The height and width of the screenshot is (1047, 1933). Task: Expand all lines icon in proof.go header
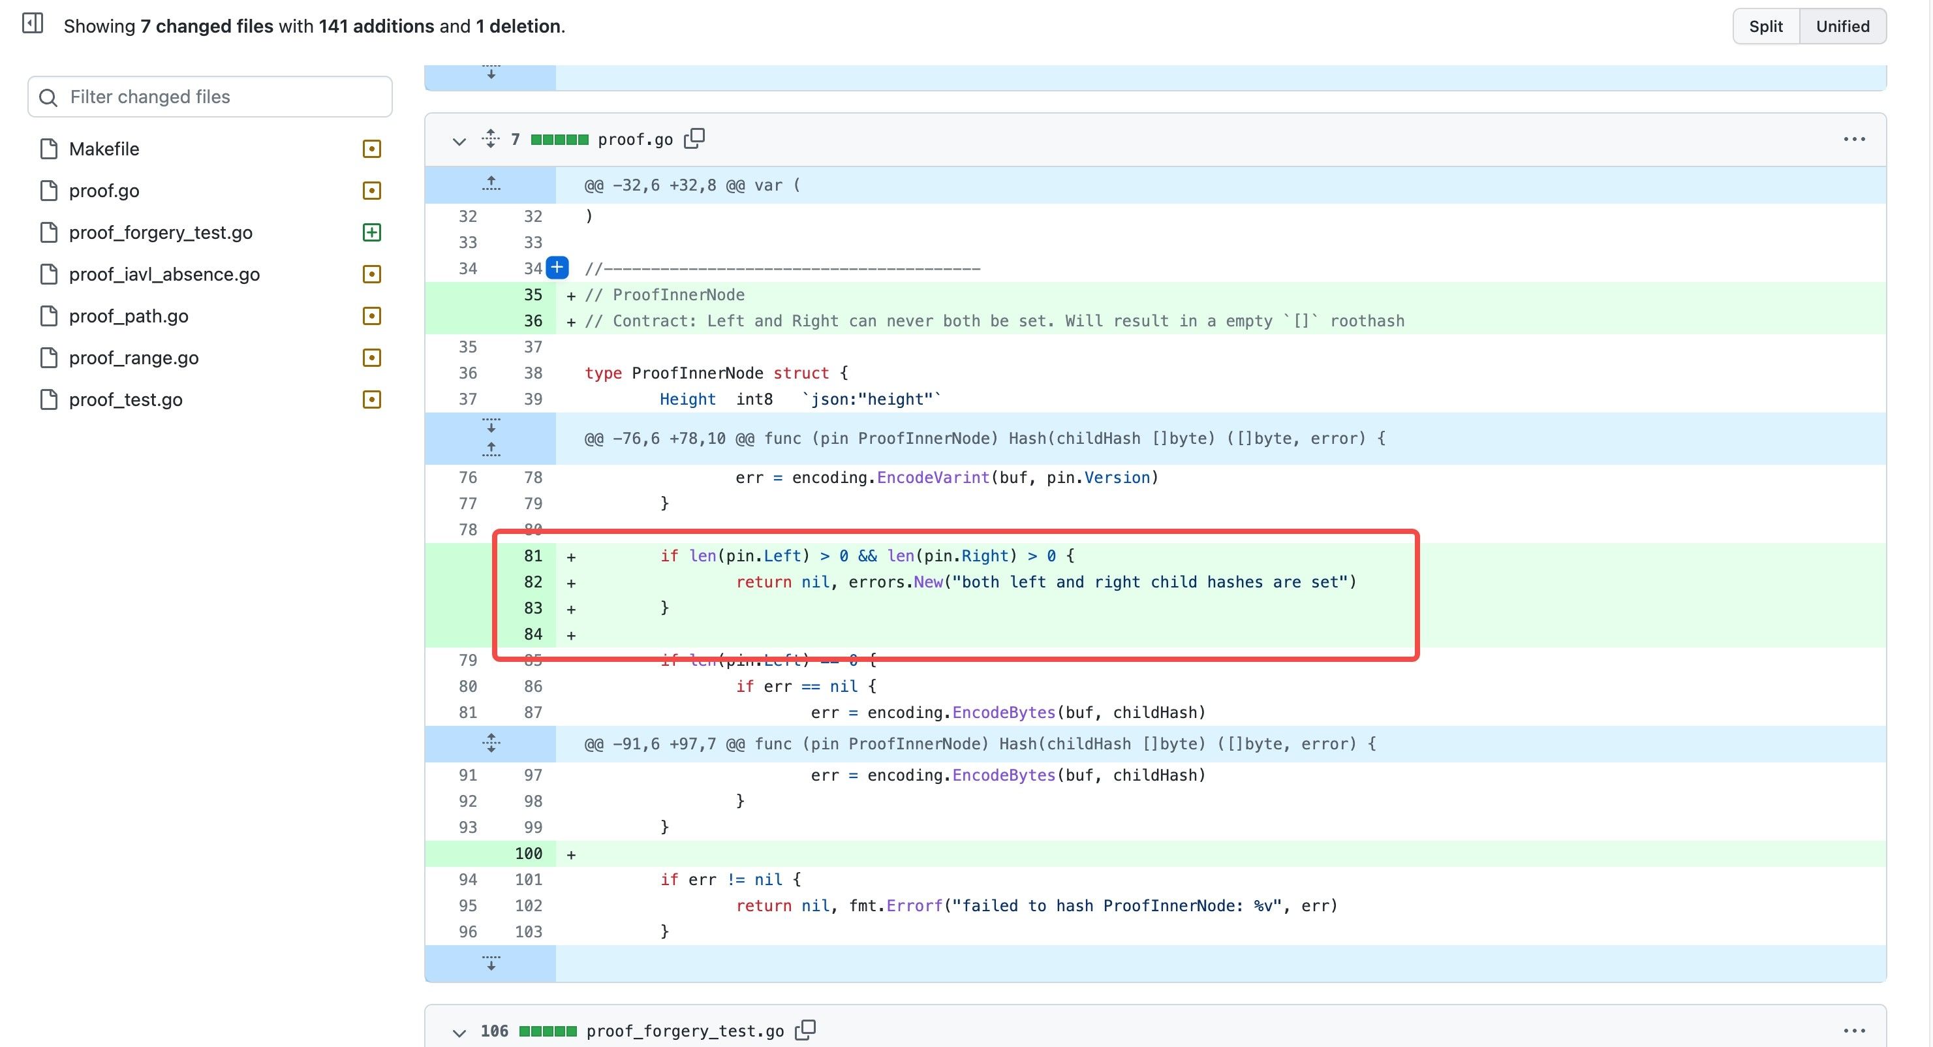[491, 139]
